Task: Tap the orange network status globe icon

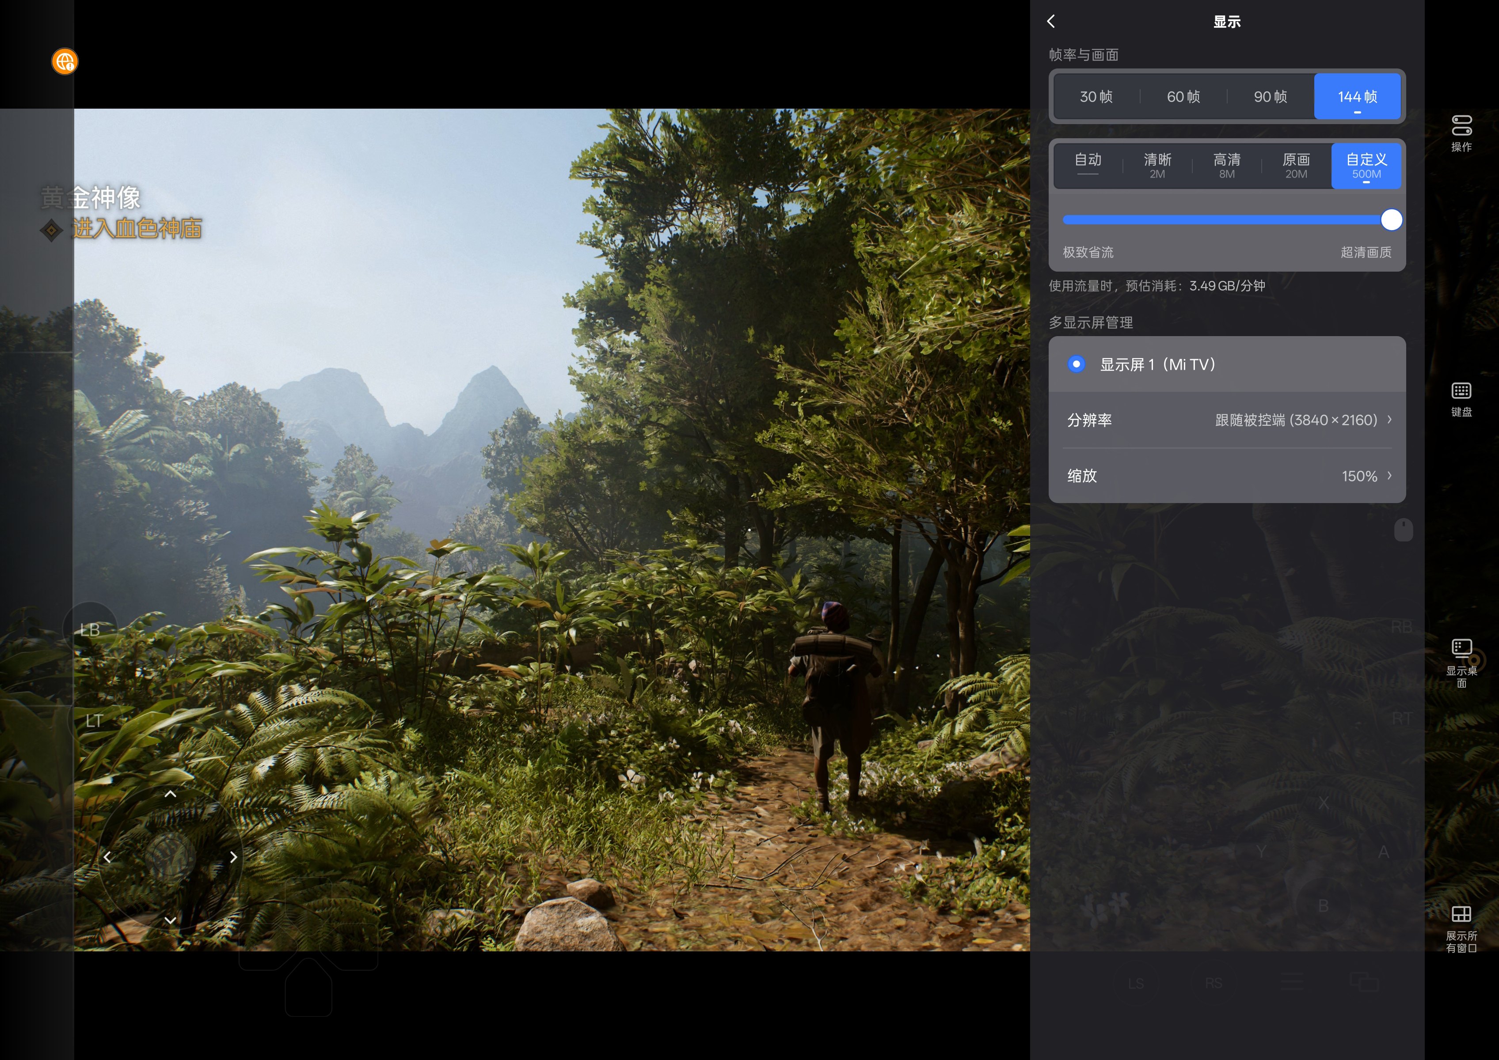Action: 65,61
